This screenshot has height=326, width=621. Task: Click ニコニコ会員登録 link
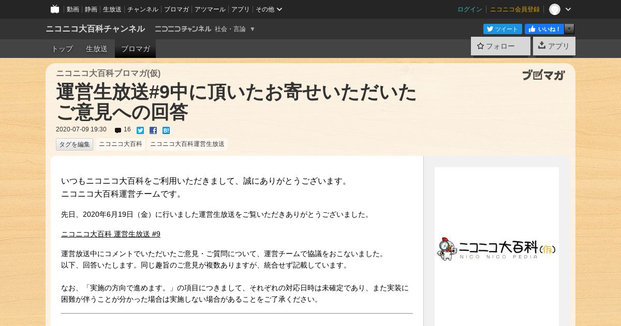(515, 9)
